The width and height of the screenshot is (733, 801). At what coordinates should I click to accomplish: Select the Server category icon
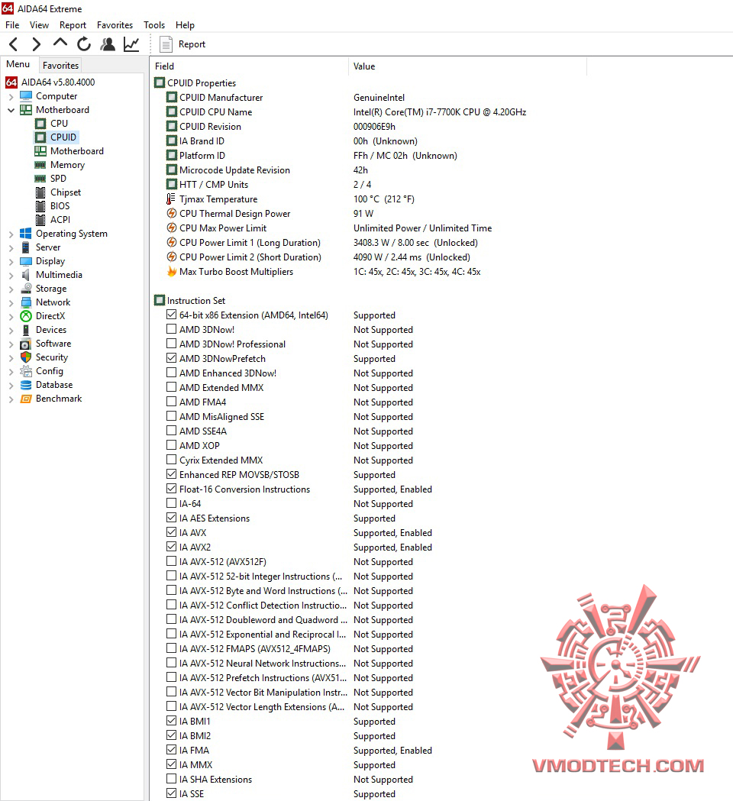point(25,247)
